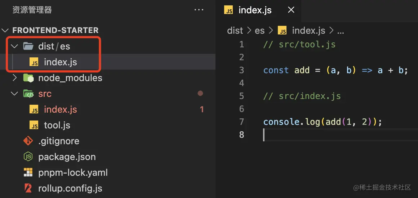Image resolution: width=418 pixels, height=198 pixels.
Task: Select the src folder name
Action: (45, 94)
